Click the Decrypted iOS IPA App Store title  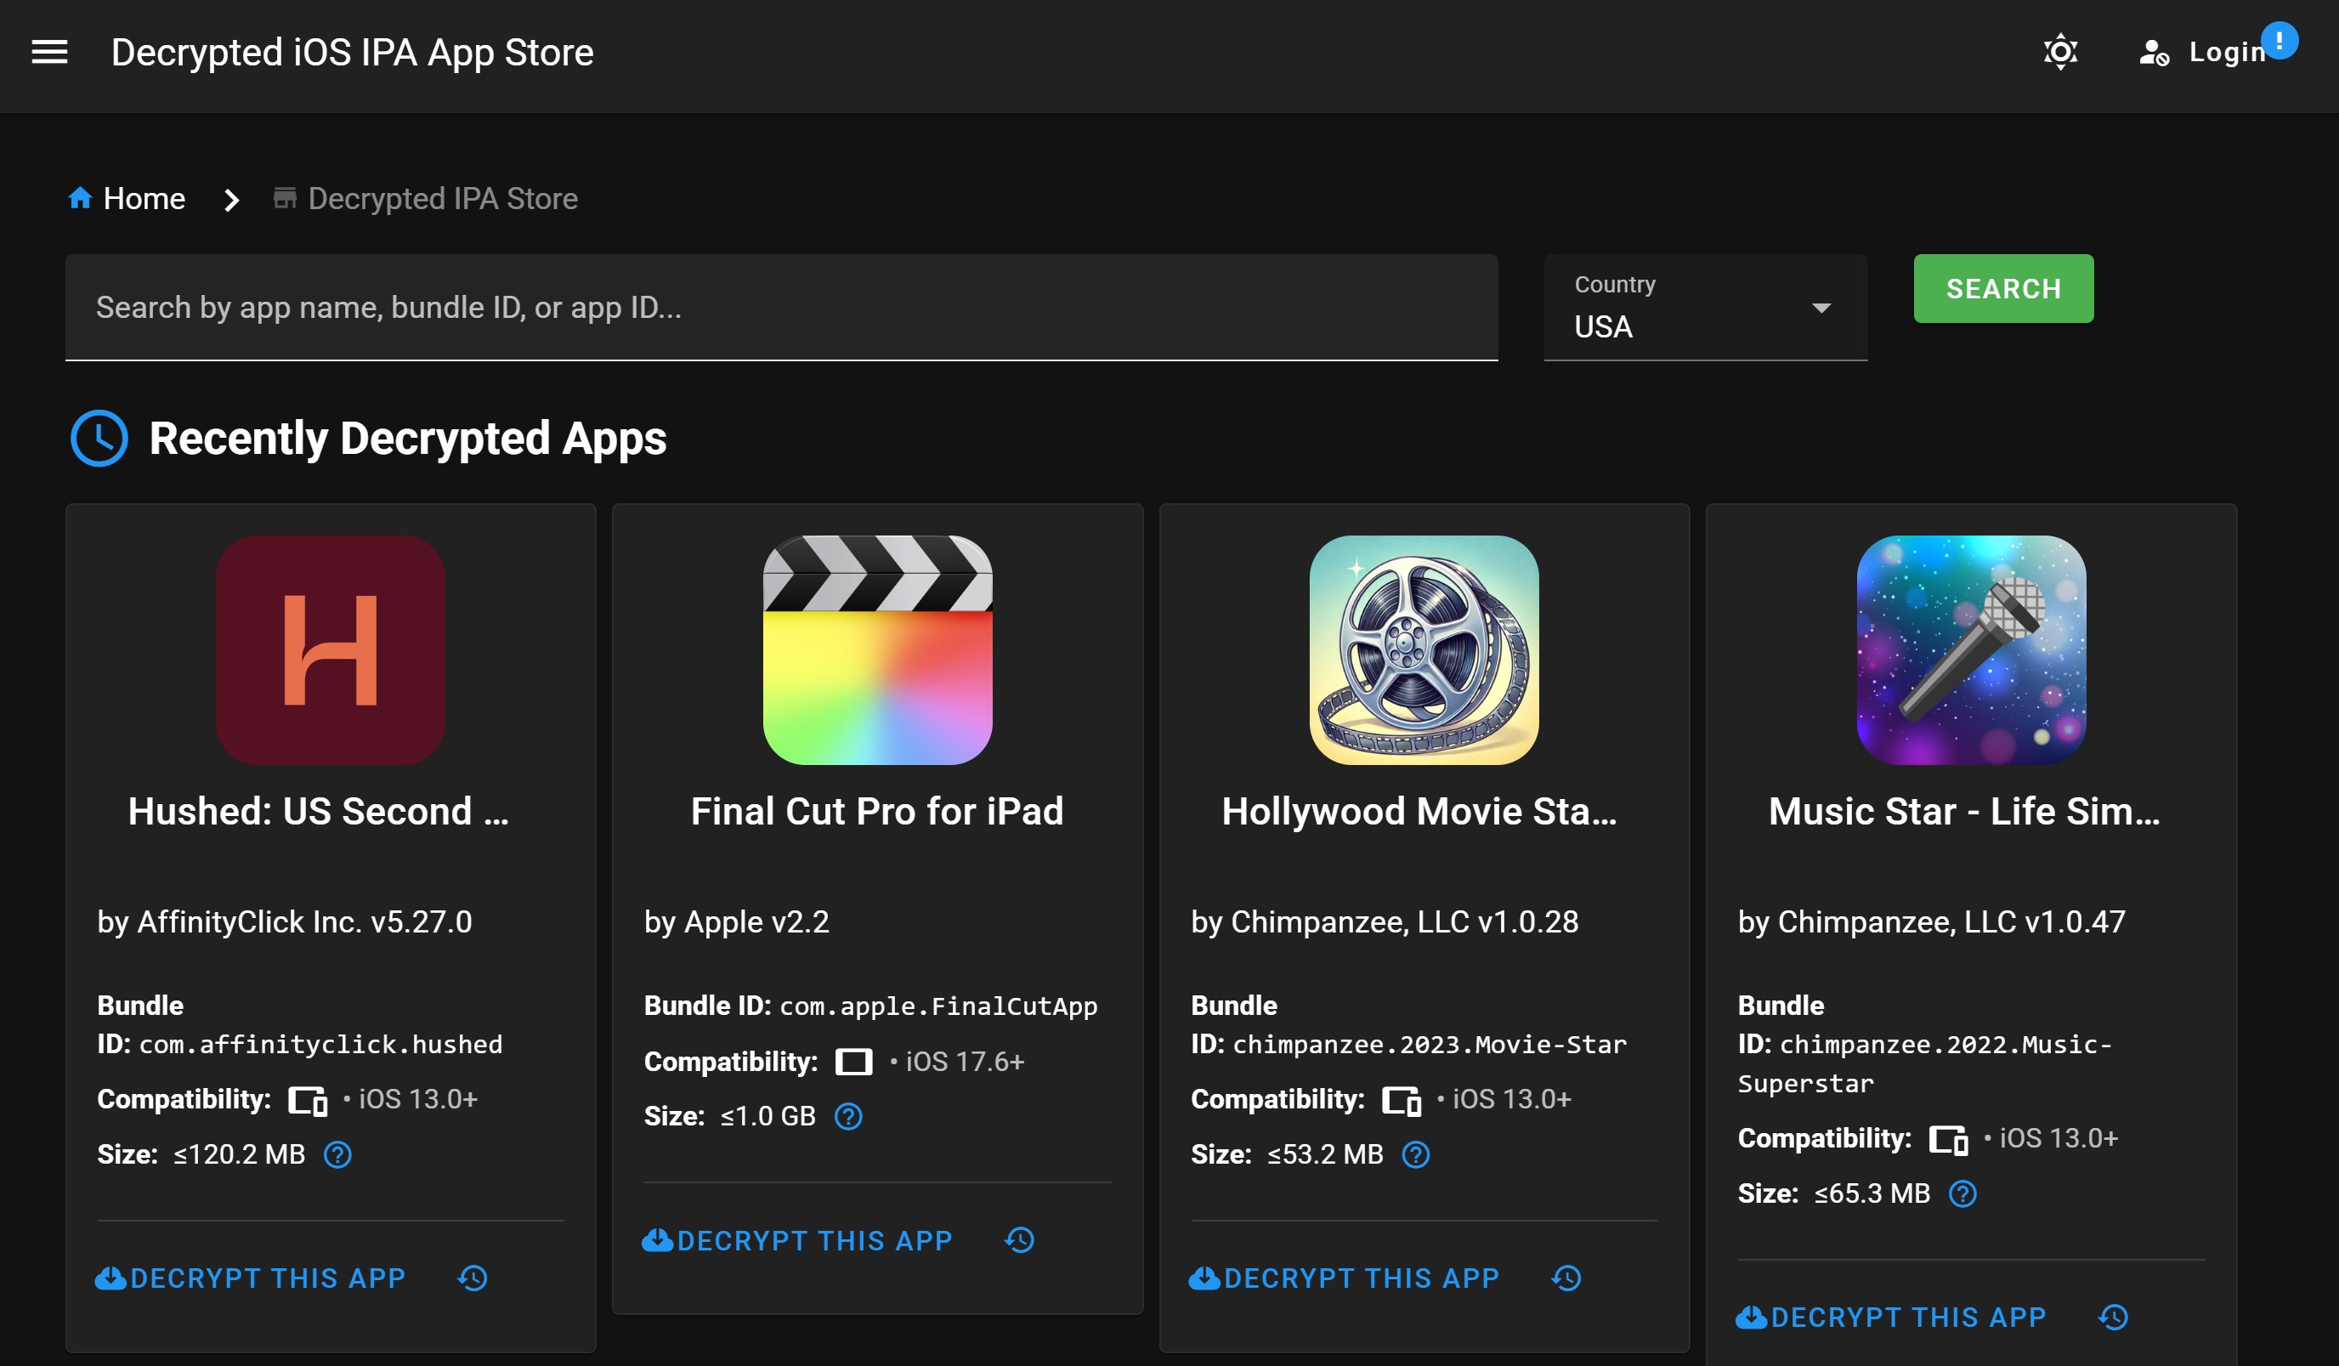click(352, 52)
